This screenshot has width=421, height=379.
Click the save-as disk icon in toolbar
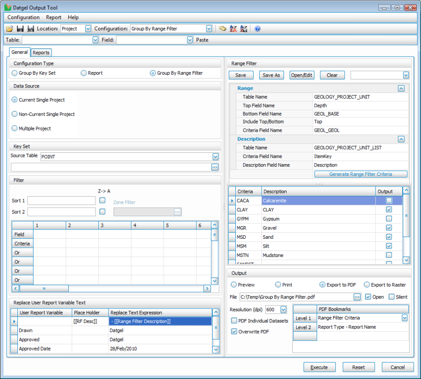30,29
